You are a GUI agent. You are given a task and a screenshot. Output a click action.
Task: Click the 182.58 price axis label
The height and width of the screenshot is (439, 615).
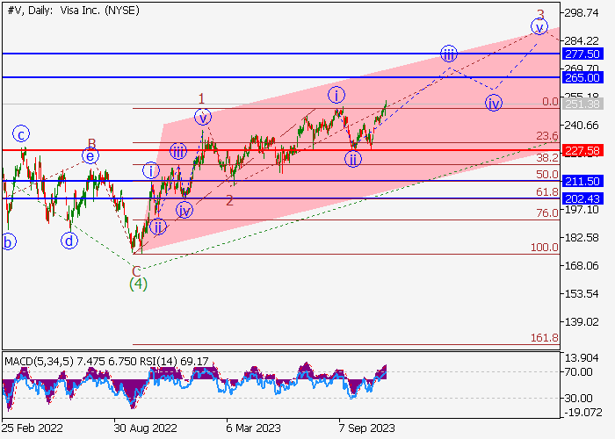click(x=582, y=238)
